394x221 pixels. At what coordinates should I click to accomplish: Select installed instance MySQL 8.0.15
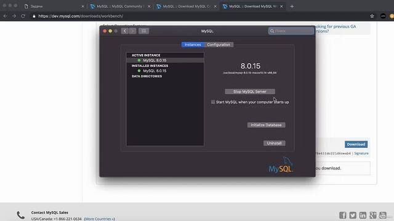(x=165, y=71)
